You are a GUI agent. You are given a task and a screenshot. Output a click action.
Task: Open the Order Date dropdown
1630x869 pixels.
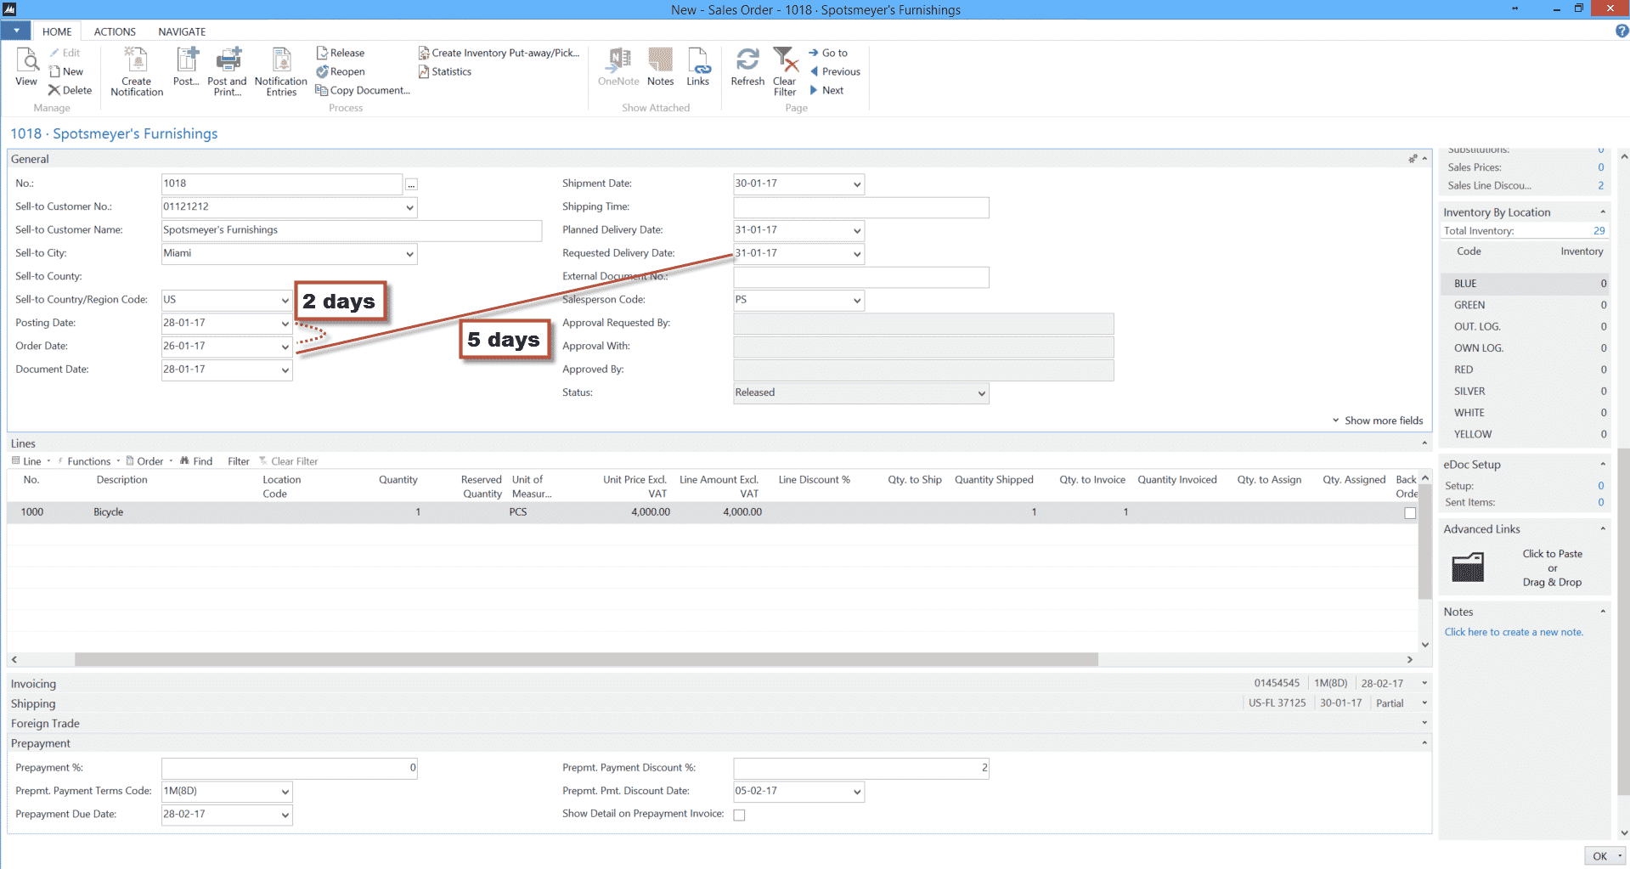click(285, 347)
